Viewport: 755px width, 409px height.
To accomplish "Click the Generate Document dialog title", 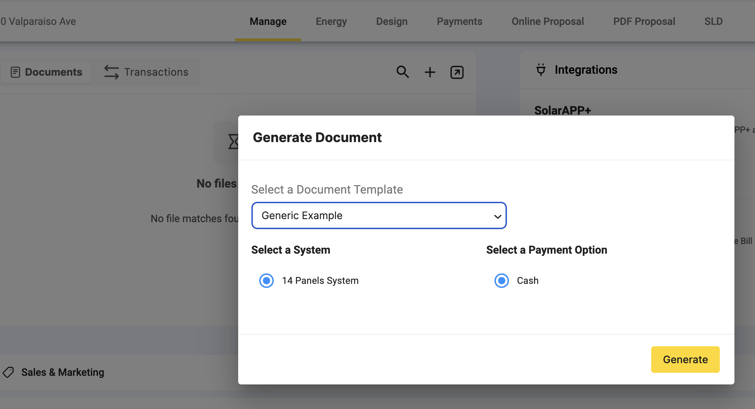I will [x=317, y=137].
